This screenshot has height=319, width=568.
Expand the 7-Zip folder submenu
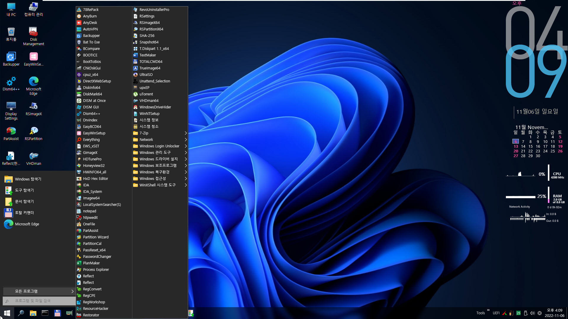[x=160, y=133]
